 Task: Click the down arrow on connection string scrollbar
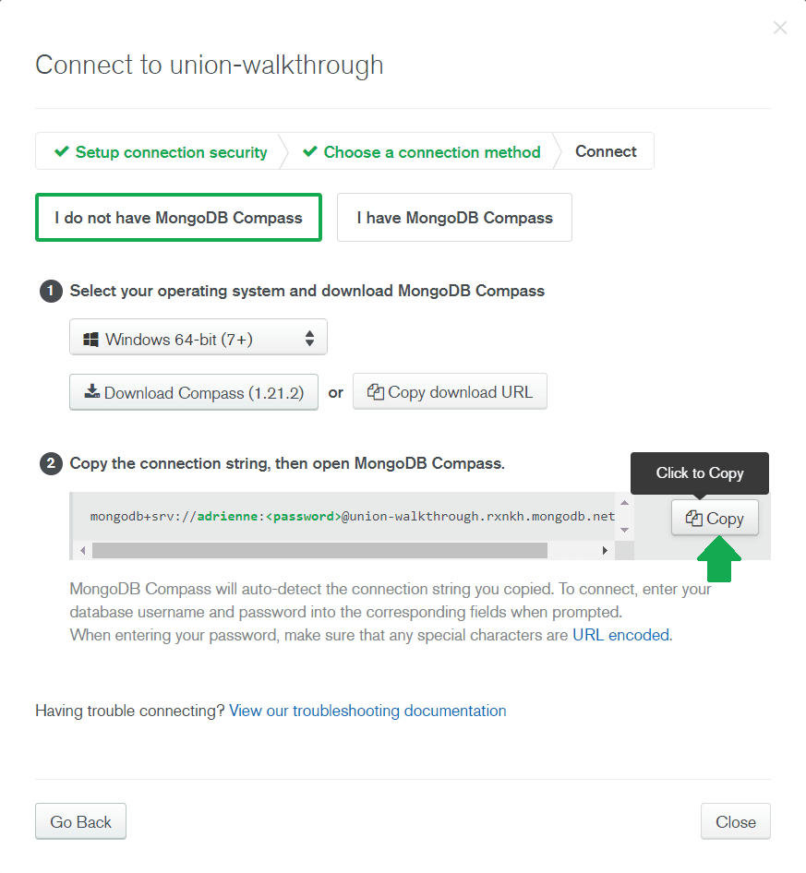(623, 531)
